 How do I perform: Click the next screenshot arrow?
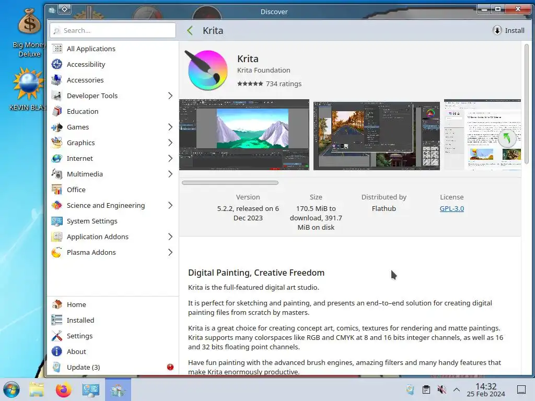tap(507, 138)
